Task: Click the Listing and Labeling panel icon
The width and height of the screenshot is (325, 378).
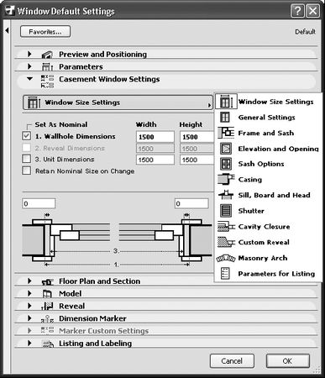Action: click(47, 344)
